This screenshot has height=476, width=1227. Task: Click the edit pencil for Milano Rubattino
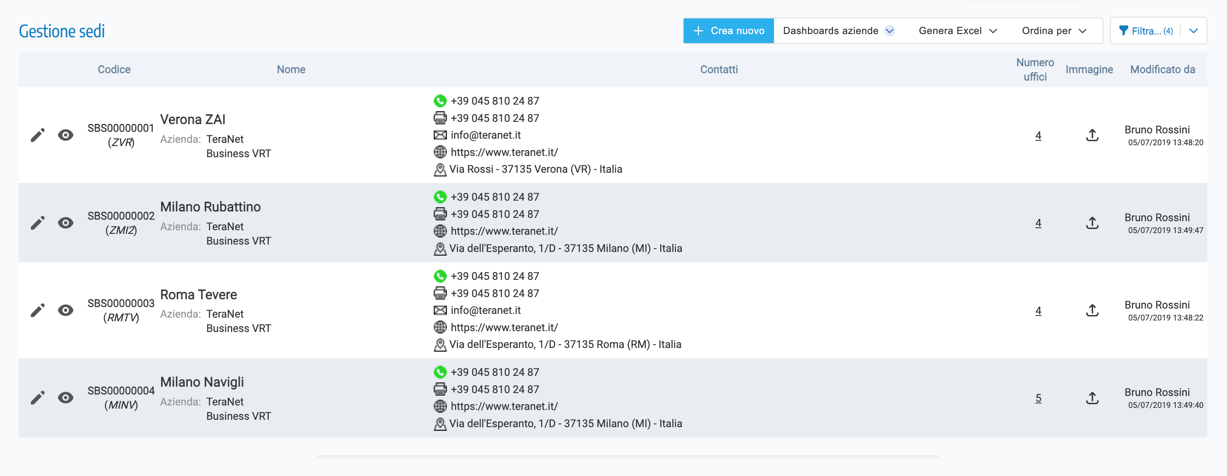coord(38,223)
